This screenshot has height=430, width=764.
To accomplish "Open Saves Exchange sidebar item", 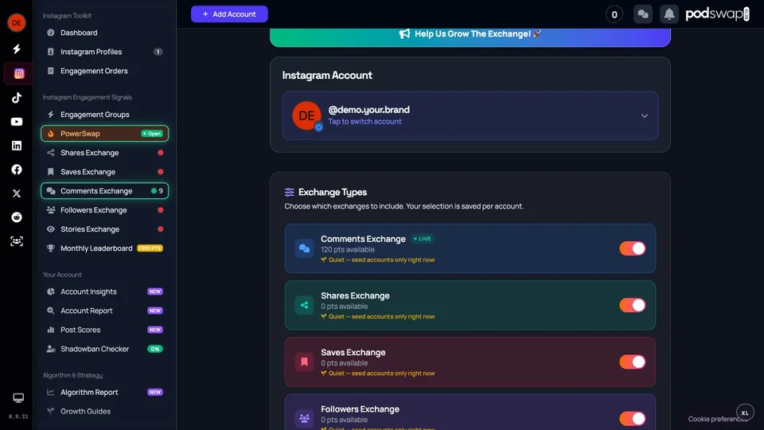I will (104, 172).
